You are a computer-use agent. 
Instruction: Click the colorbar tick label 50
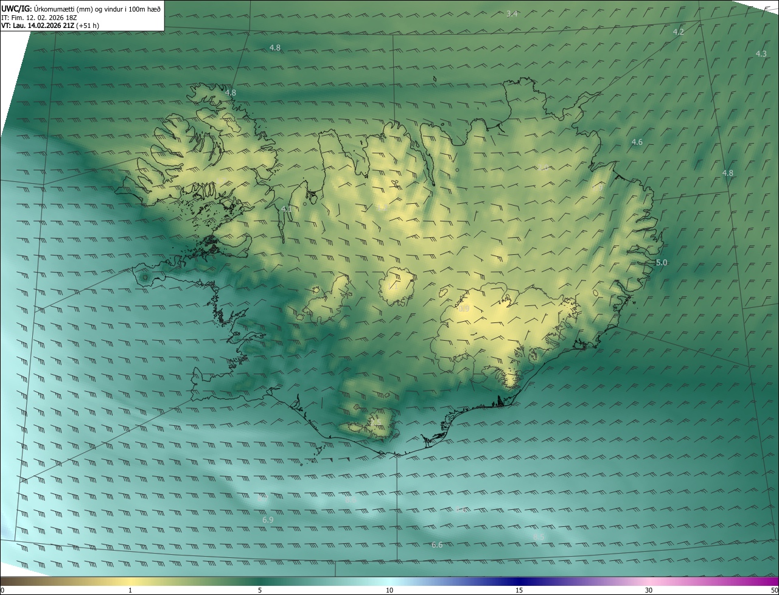(x=774, y=590)
